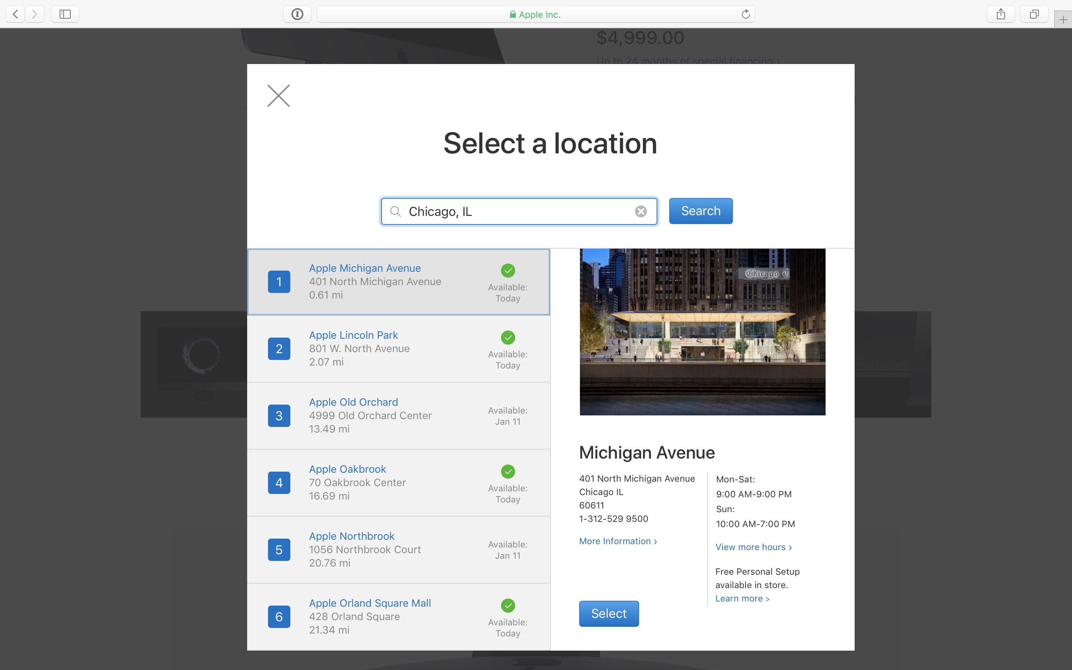1072x670 pixels.
Task: Open the Apple Northbrook link
Action: (351, 536)
